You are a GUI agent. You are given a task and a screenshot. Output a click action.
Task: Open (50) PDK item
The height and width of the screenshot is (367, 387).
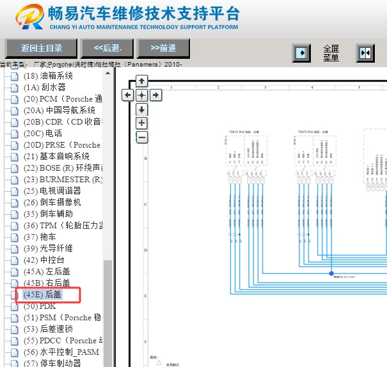pos(40,306)
